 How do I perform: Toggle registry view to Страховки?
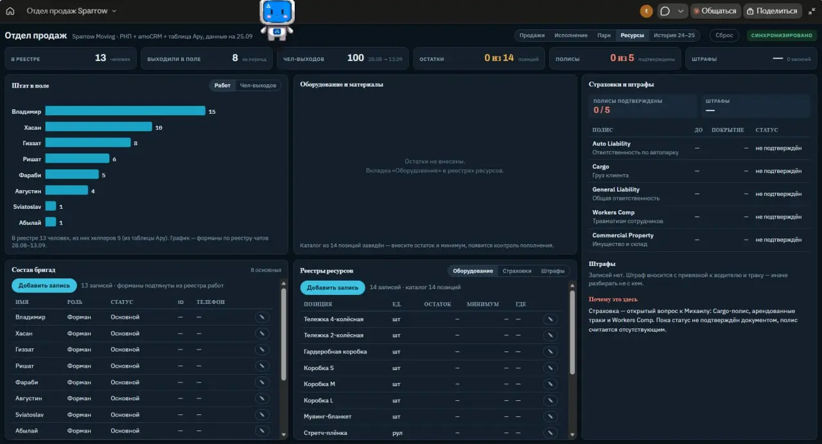[x=517, y=271]
